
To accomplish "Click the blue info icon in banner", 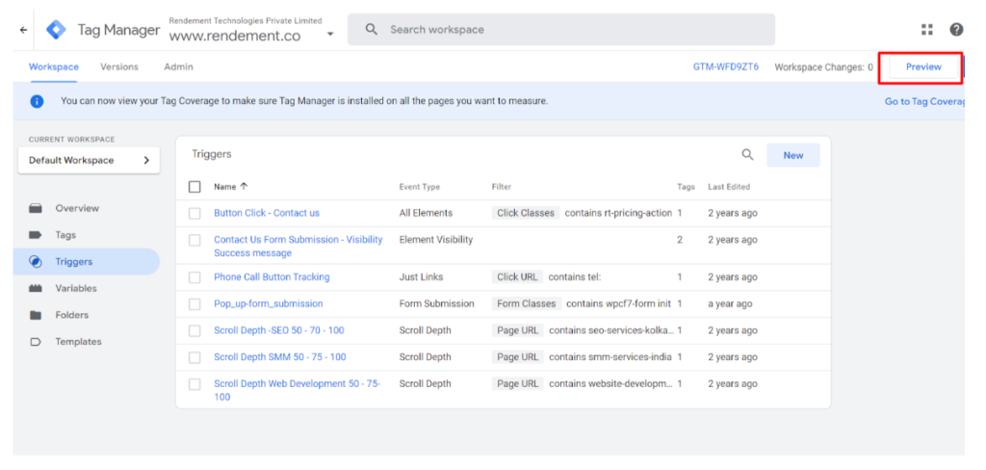I will 38,101.
